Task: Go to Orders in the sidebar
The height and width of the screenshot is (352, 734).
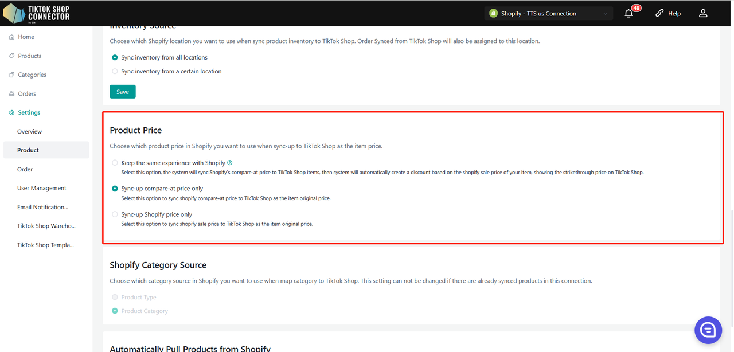Action: pyautogui.click(x=27, y=94)
